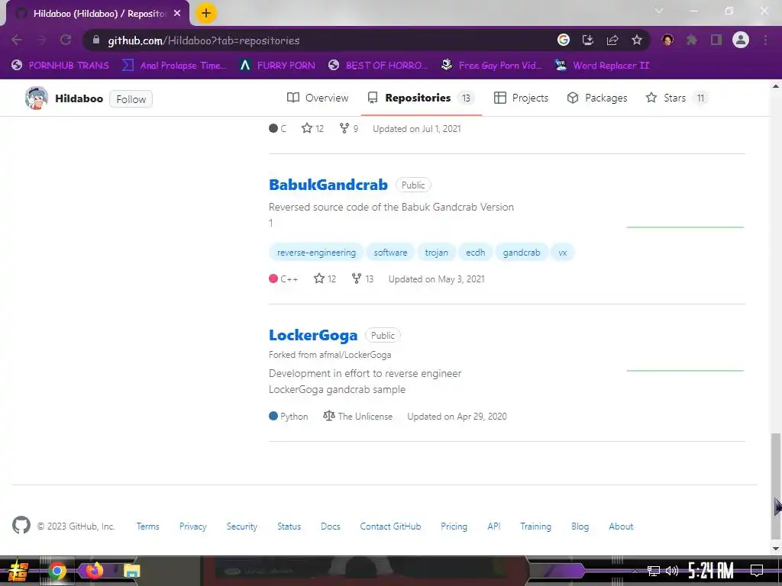Click the browser back arrow
Screen dimensions: 782x586
coord(17,40)
